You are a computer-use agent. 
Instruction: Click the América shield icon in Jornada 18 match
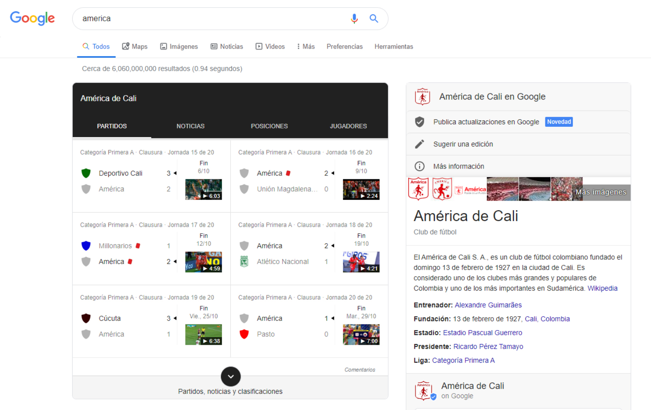(244, 246)
